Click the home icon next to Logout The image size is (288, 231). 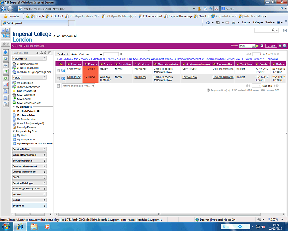pyautogui.click(x=280, y=46)
